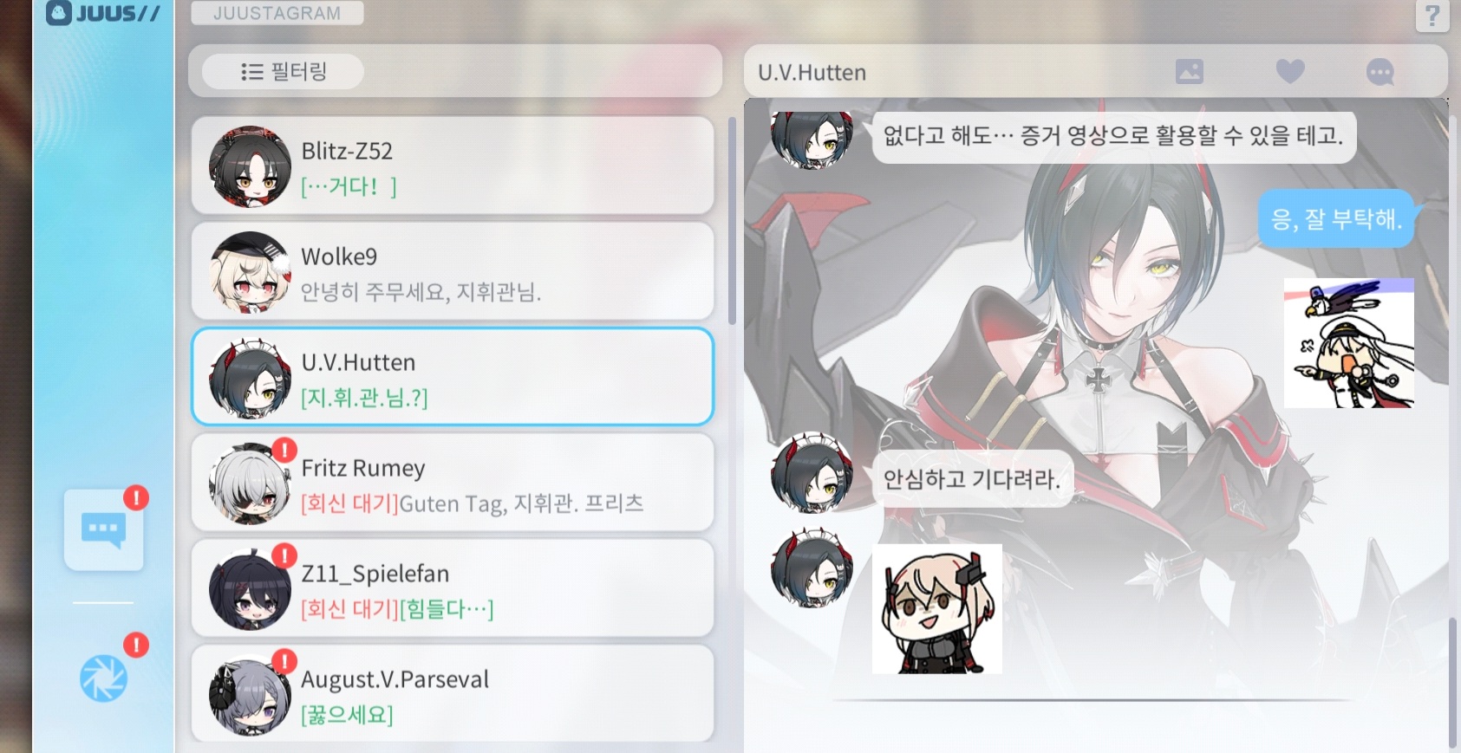
Task: Open August.V.Parseval conversation
Action: [453, 693]
